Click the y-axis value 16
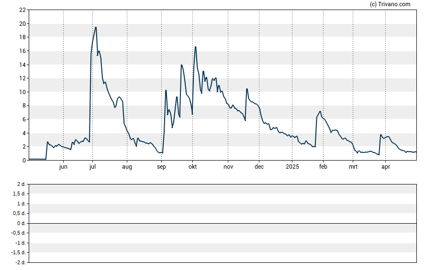Screen dimensions: 425x270 pos(22,51)
